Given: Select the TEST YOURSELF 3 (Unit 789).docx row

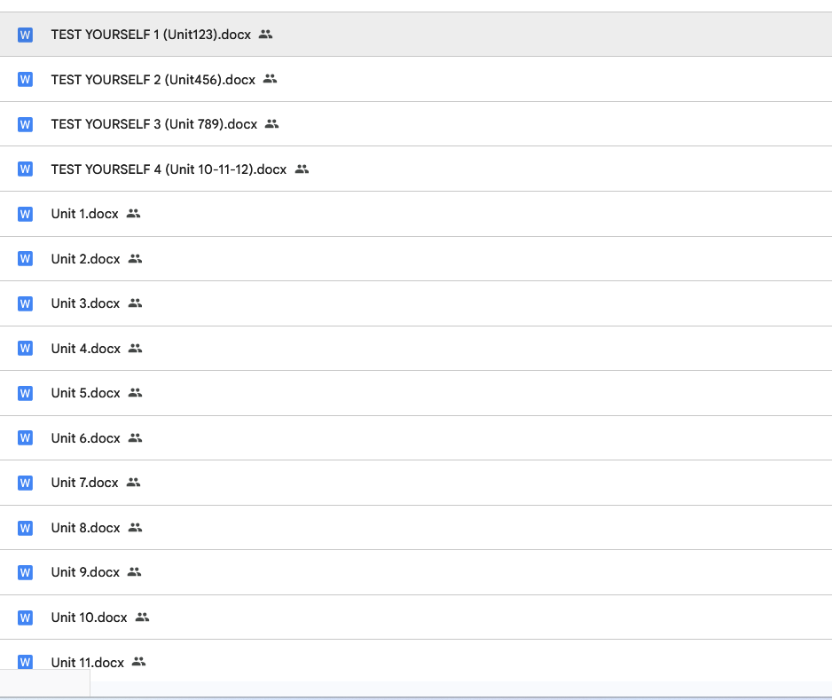Looking at the screenshot, I should tap(153, 124).
